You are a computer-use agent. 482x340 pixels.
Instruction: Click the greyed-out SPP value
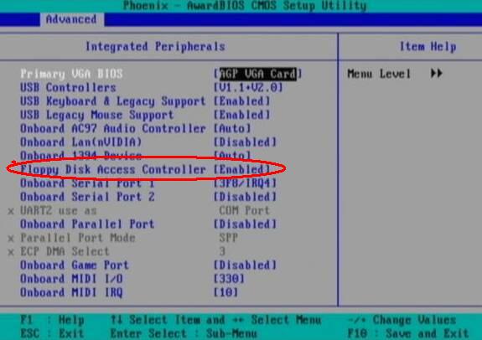coord(228,238)
